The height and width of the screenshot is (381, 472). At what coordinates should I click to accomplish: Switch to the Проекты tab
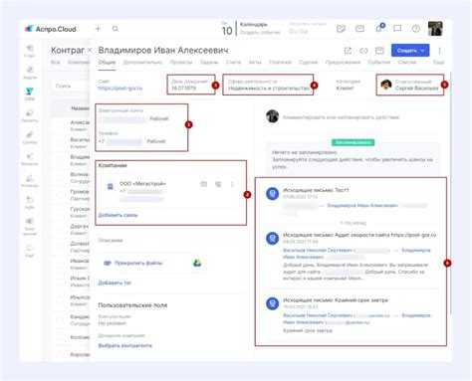pos(181,63)
